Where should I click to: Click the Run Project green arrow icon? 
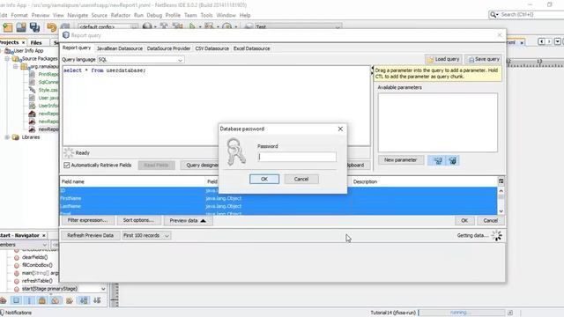192,26
